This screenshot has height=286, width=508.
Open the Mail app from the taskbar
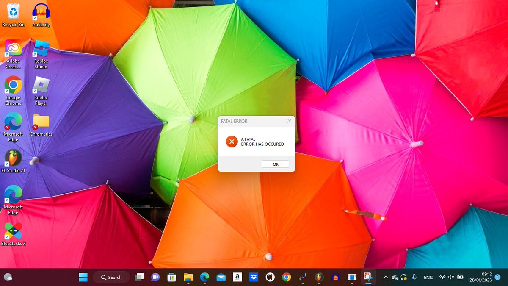tap(221, 277)
